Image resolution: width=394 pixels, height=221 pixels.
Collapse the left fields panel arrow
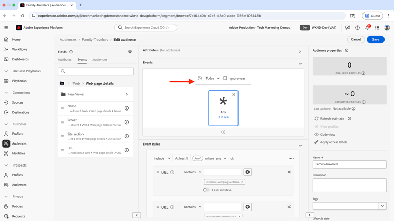(137, 215)
